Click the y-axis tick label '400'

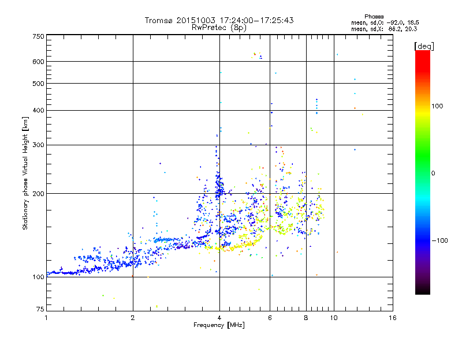pyautogui.click(x=39, y=111)
